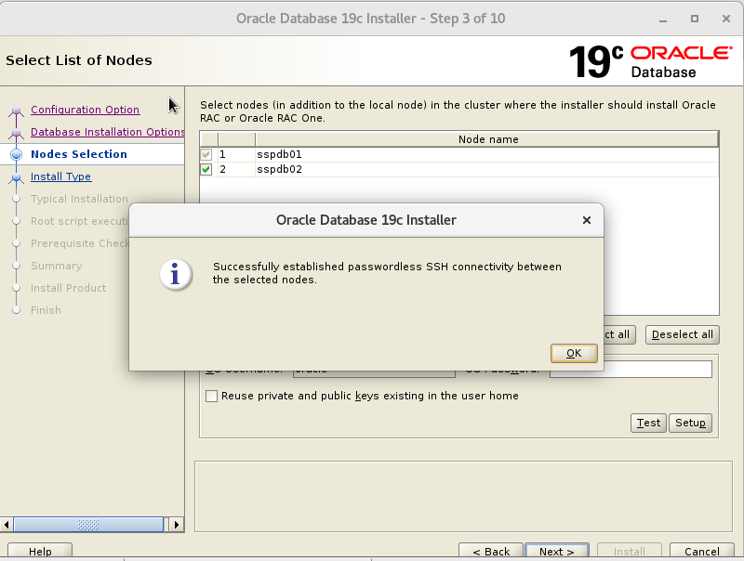Uncheck node sspdb02 in the node list
This screenshot has width=744, height=561.
(206, 170)
